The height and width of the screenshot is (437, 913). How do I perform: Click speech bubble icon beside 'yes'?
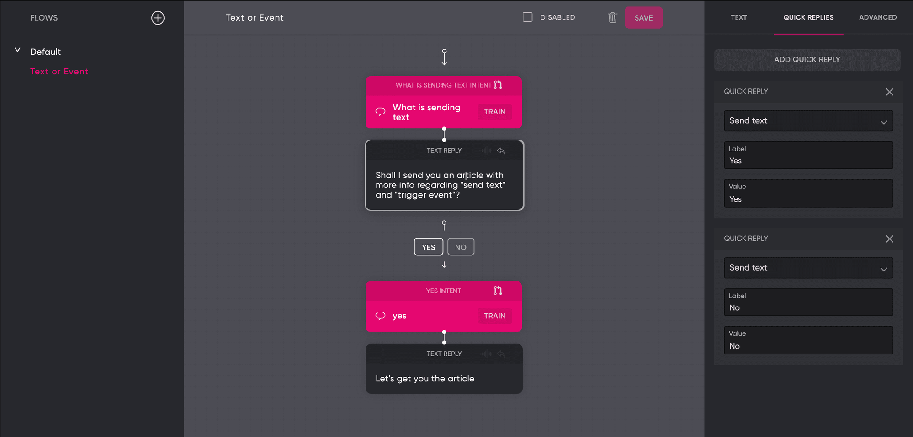pos(380,316)
